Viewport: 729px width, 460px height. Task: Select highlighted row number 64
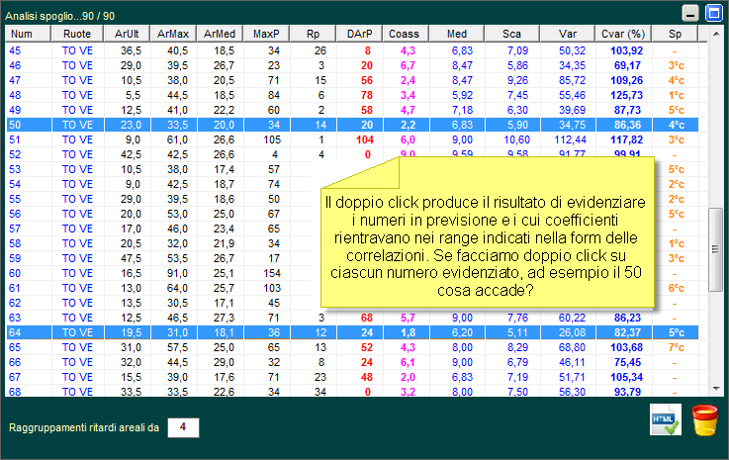[352, 332]
